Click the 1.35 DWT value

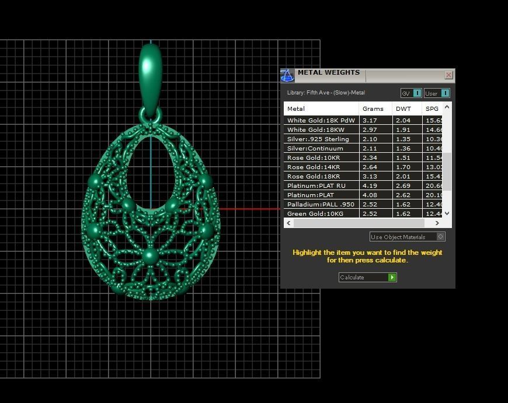coord(403,139)
